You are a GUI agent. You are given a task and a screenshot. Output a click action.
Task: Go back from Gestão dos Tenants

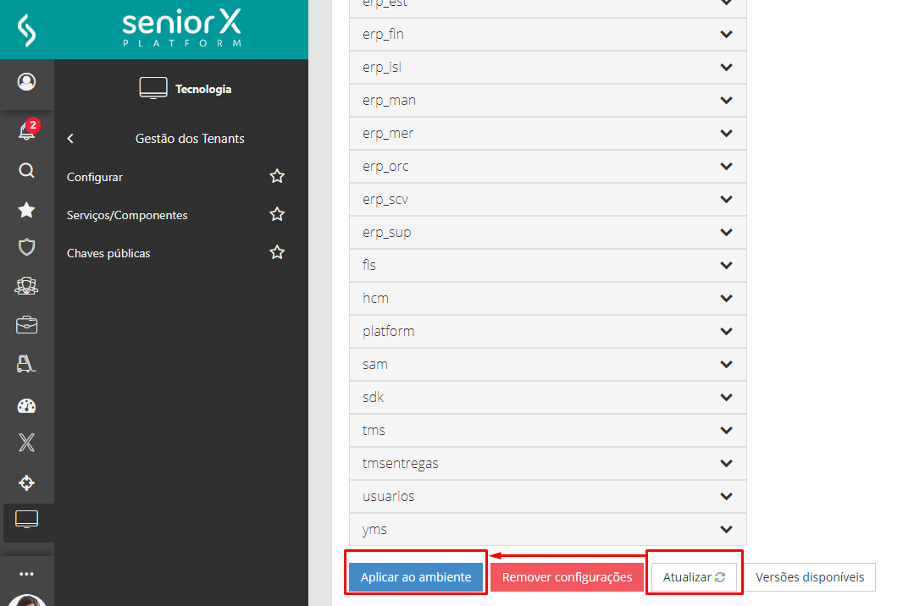(x=70, y=139)
